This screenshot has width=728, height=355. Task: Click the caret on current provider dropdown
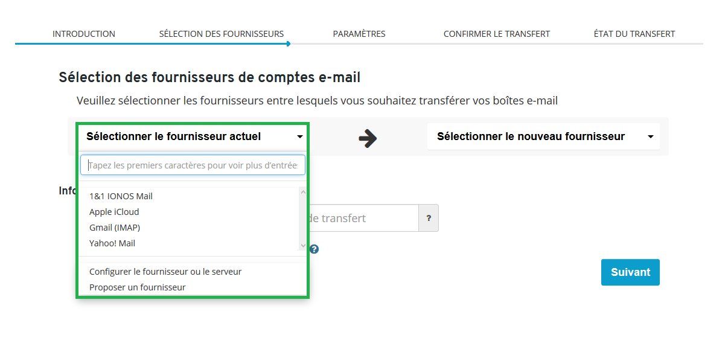(300, 137)
